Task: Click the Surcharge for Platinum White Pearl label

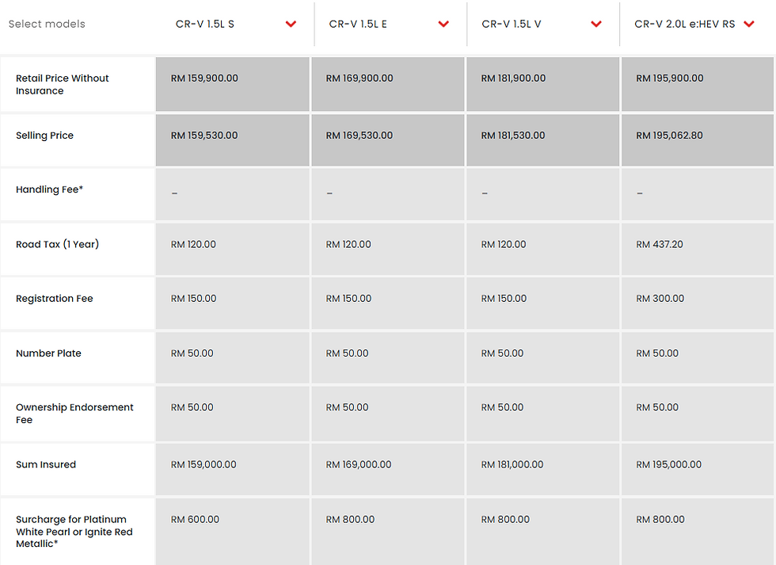Action: point(74,532)
